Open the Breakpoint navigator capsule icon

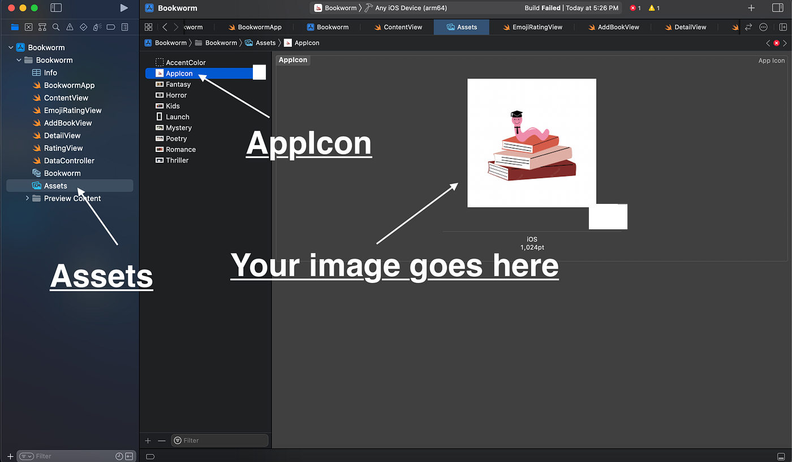[x=110, y=27]
